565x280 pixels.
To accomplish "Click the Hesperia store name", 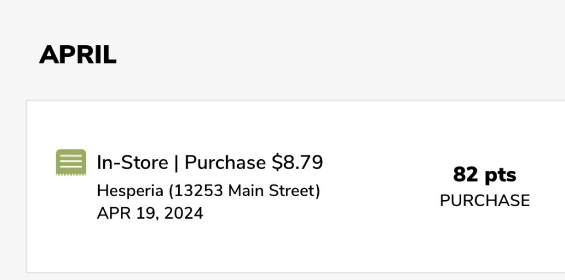I will click(130, 191).
